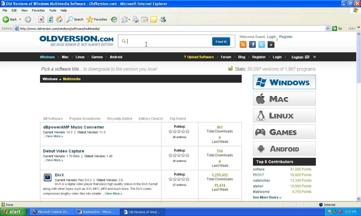
Task: Click the OLDVERSION.com logo
Action: 76,41
